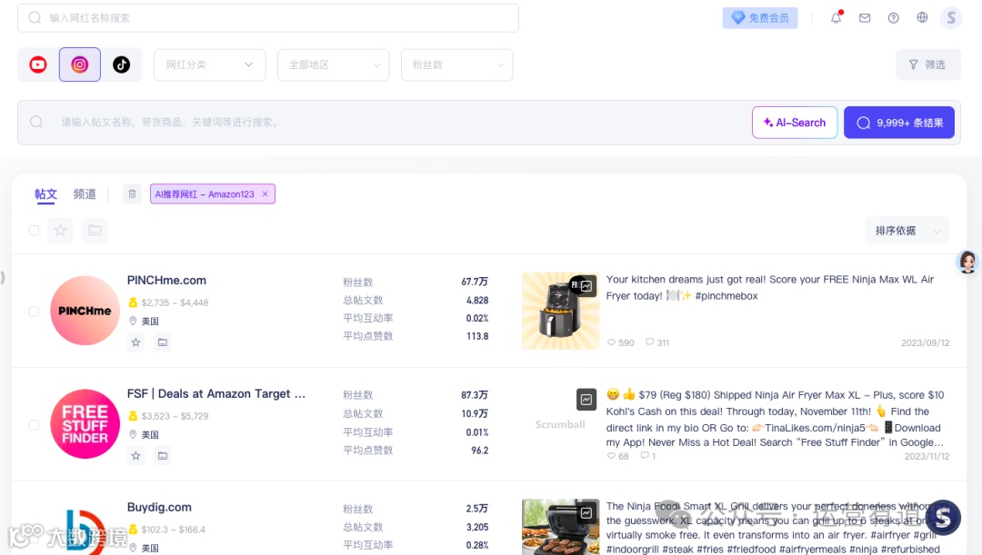
Task: Favorite FSF Deals with star icon
Action: click(135, 455)
